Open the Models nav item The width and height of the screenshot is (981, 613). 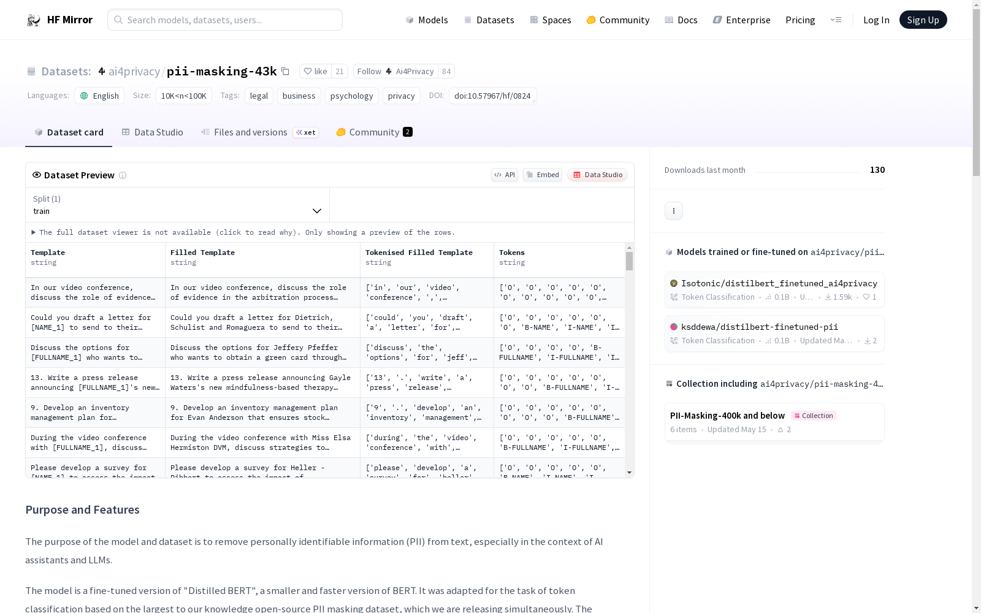point(427,20)
